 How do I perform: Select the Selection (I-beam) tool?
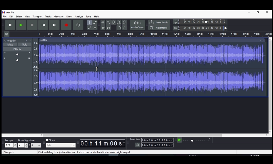[x=89, y=22]
